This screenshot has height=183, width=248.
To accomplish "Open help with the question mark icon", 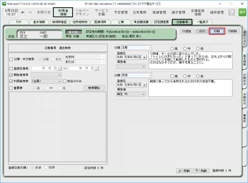I will [231, 12].
